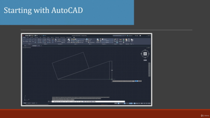Click the Leader annotation tool
Screen dimensions: 210x118
point(64,41)
